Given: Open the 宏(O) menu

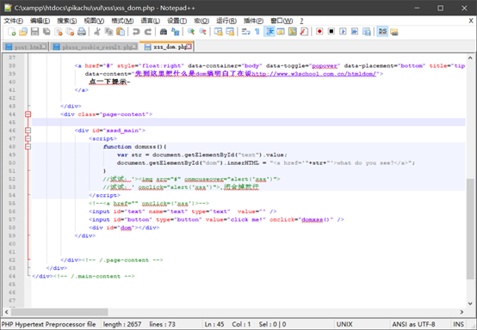Looking at the screenshot, I should tap(201, 21).
